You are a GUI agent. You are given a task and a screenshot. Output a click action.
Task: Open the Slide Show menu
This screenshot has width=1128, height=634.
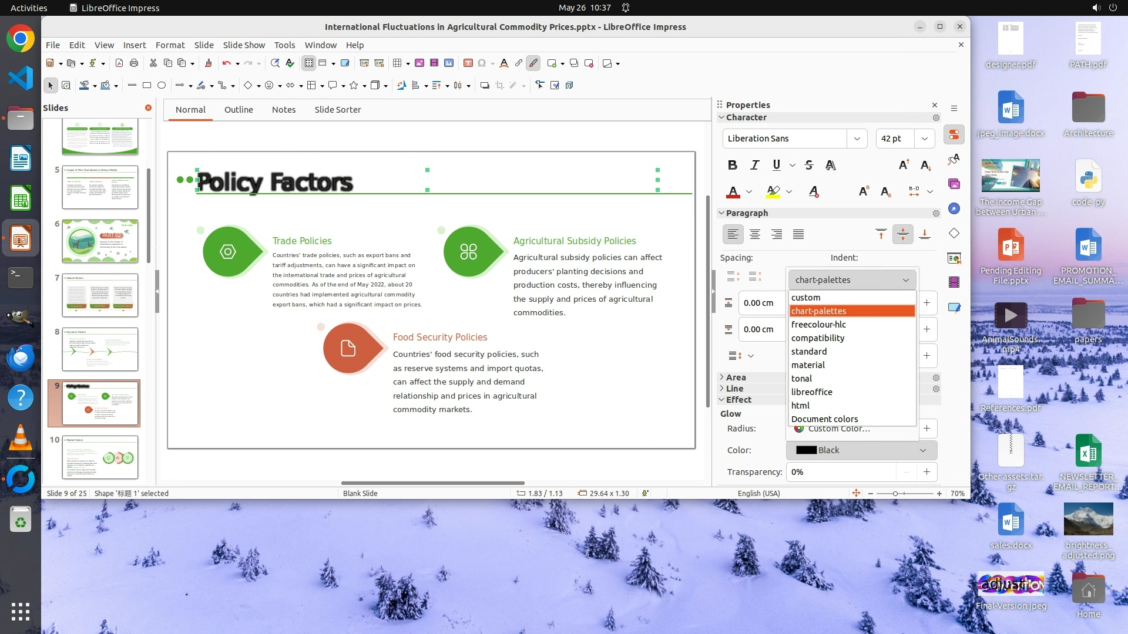244,45
